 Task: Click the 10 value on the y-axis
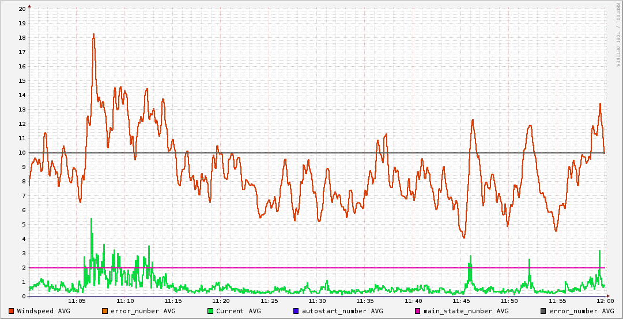[x=22, y=153]
